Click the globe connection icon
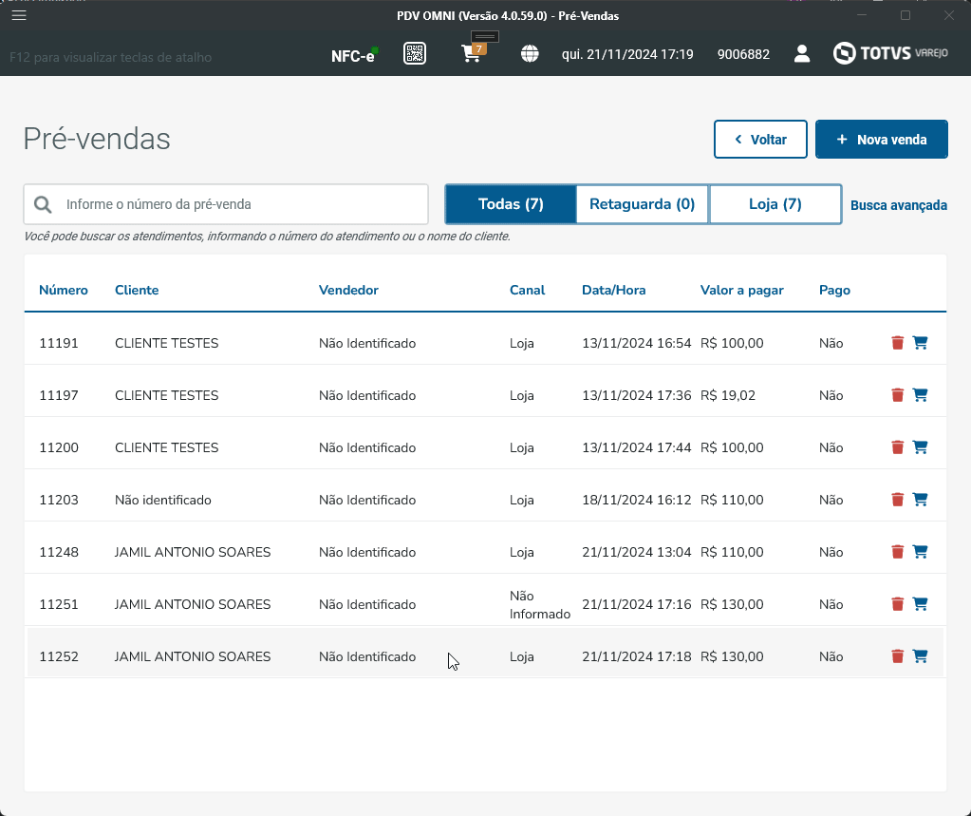Image resolution: width=971 pixels, height=816 pixels. [x=530, y=54]
